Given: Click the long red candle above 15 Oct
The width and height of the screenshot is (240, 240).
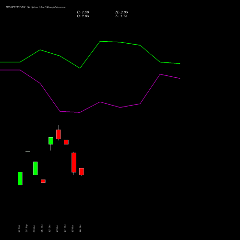Looking at the screenshot, I should pos(74,163).
